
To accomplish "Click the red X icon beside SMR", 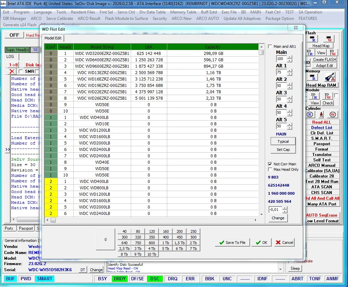I will click(12, 71).
